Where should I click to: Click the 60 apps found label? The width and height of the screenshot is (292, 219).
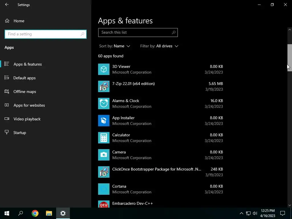[111, 56]
